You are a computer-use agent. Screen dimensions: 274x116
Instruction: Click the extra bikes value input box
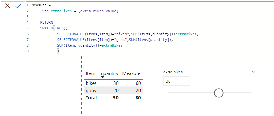pos(177,81)
